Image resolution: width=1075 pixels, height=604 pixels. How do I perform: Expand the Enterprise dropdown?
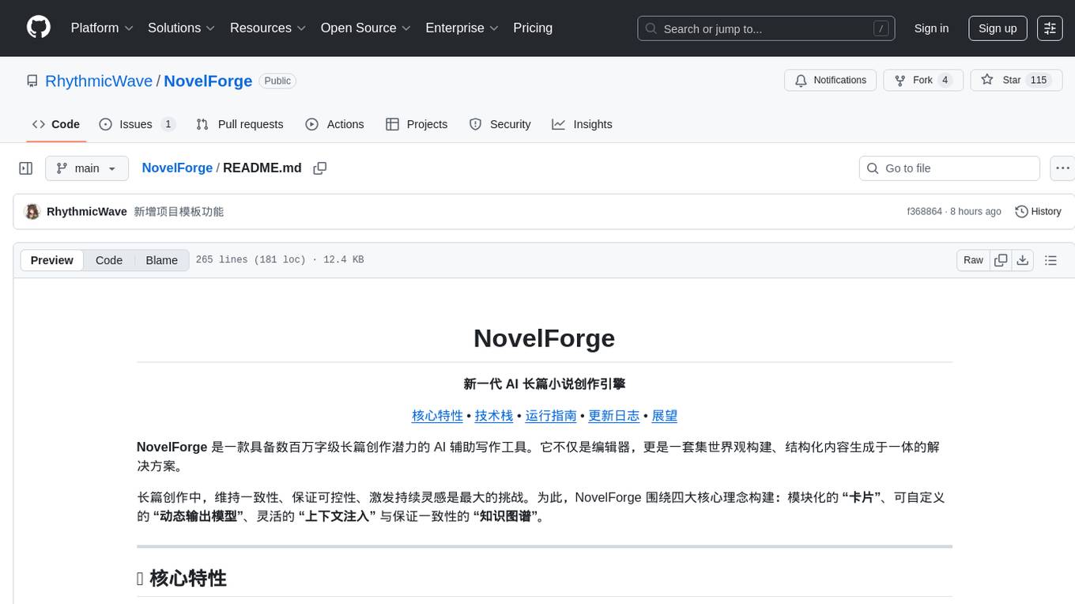point(462,28)
